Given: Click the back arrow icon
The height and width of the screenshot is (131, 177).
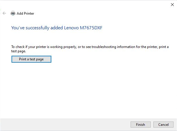Looking at the screenshot, I should click(x=4, y=13).
